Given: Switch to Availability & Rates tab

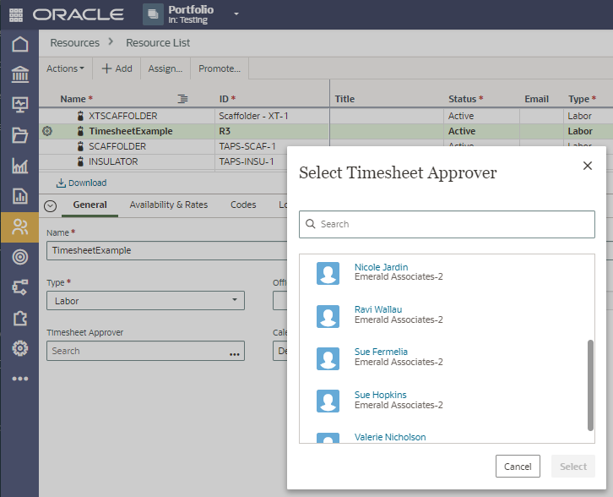Looking at the screenshot, I should [168, 205].
